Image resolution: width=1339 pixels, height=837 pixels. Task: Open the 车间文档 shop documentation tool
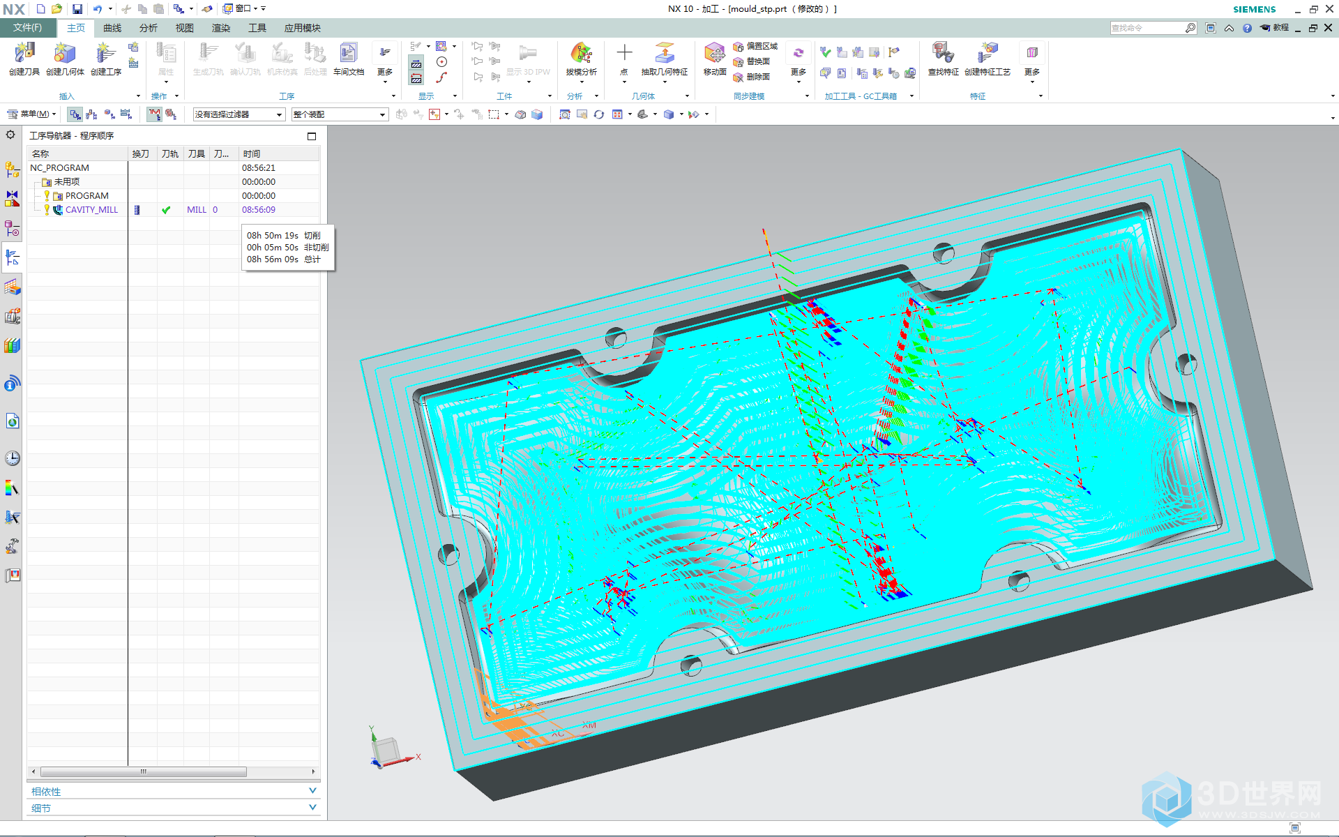(x=349, y=59)
